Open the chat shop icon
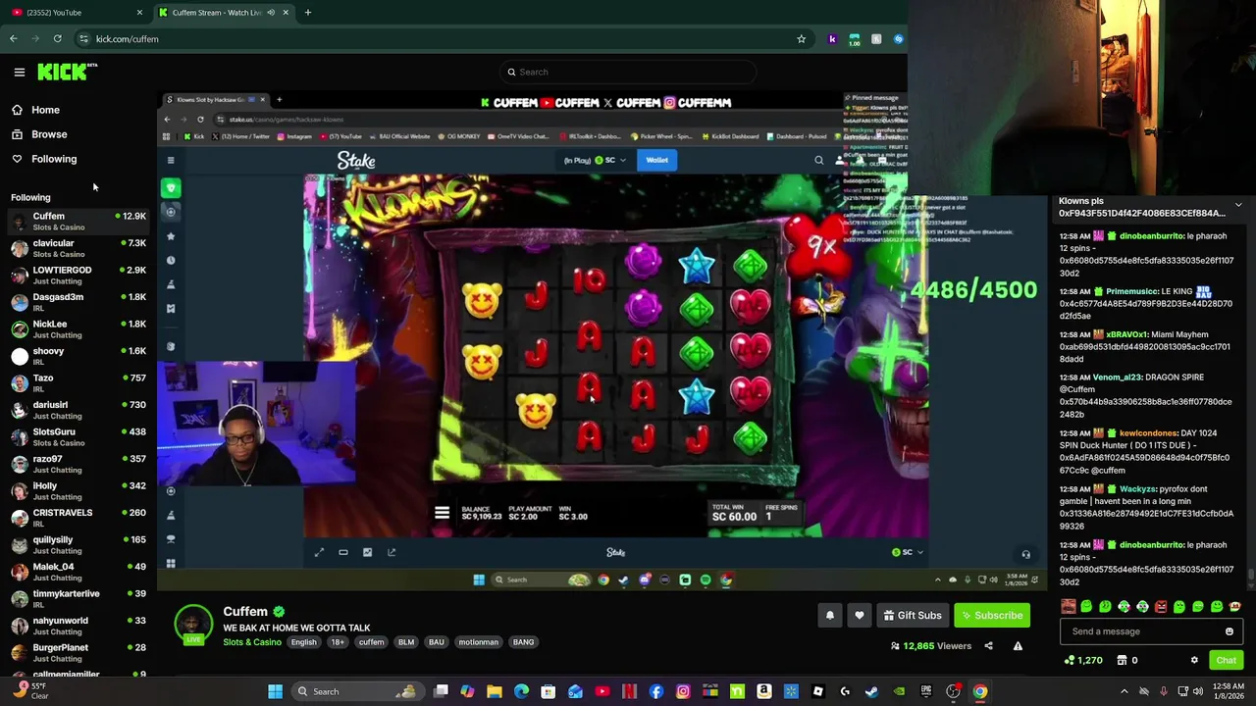The height and width of the screenshot is (706, 1256). pos(1123,661)
